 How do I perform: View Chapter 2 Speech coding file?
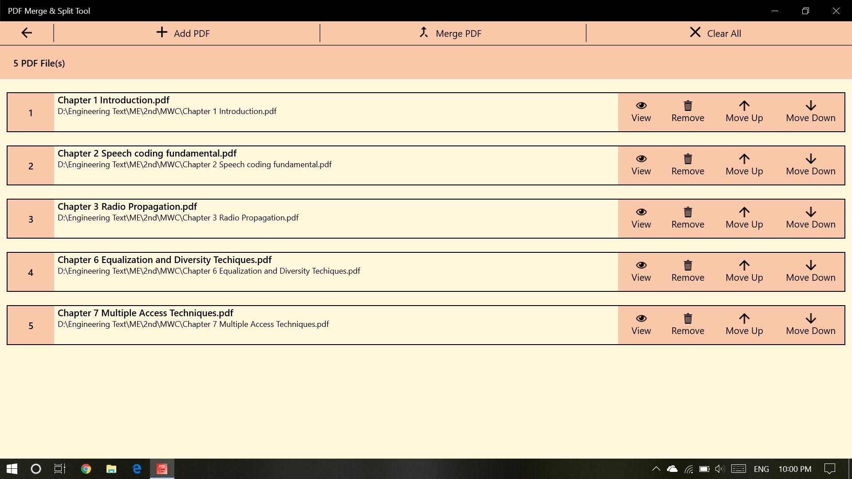coord(641,165)
